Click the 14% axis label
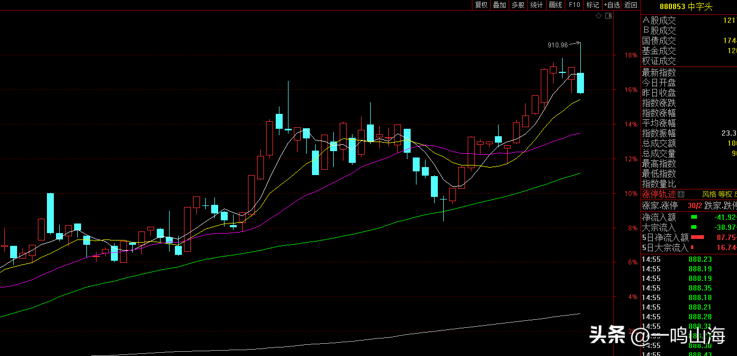 click(631, 125)
